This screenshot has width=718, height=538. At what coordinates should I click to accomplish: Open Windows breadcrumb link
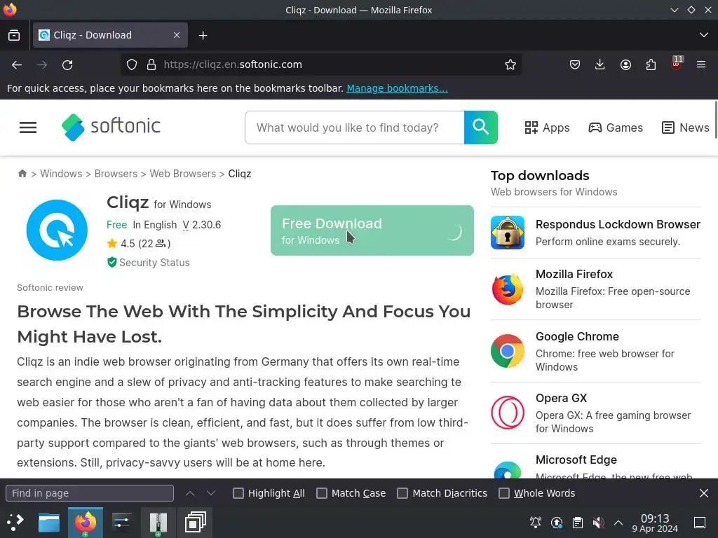61,174
